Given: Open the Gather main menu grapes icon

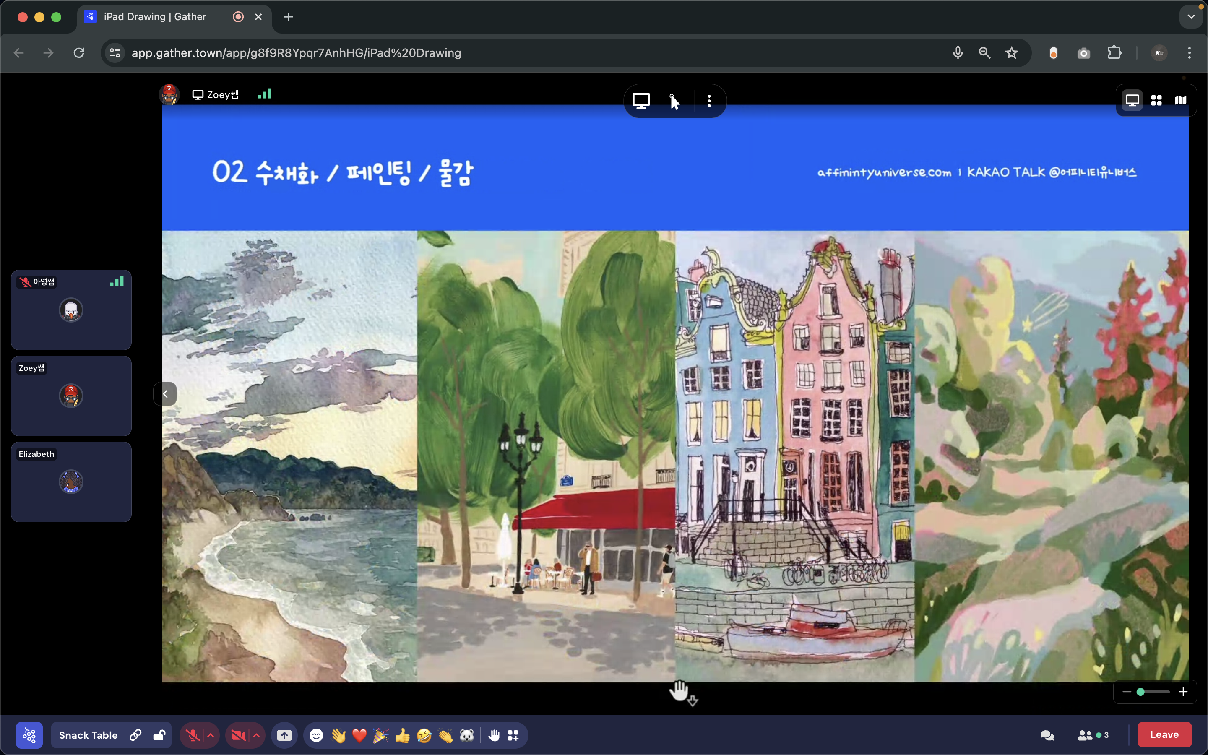Looking at the screenshot, I should pos(29,735).
